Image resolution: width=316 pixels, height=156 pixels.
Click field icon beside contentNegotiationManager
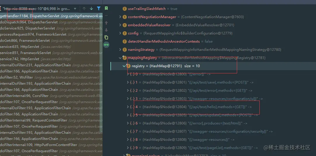[x=125, y=17]
